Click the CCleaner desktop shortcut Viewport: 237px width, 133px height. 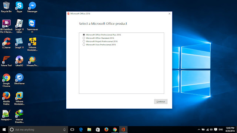pyautogui.click(x=6, y=43)
